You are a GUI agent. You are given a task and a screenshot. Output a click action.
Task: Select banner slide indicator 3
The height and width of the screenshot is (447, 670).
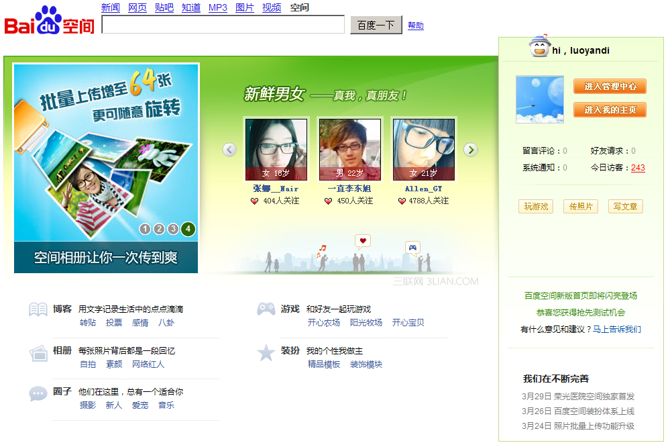pos(173,229)
